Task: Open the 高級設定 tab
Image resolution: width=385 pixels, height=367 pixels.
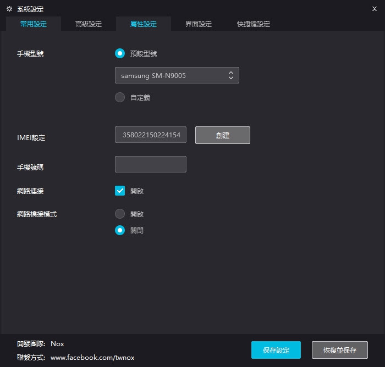Action: pyautogui.click(x=89, y=24)
